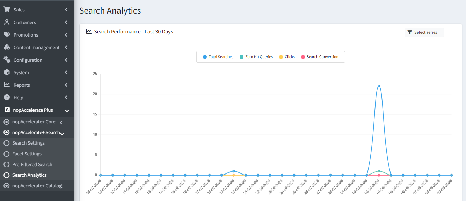Collapse the nopAccelerate Plus menu
The width and height of the screenshot is (466, 201).
(x=67, y=110)
